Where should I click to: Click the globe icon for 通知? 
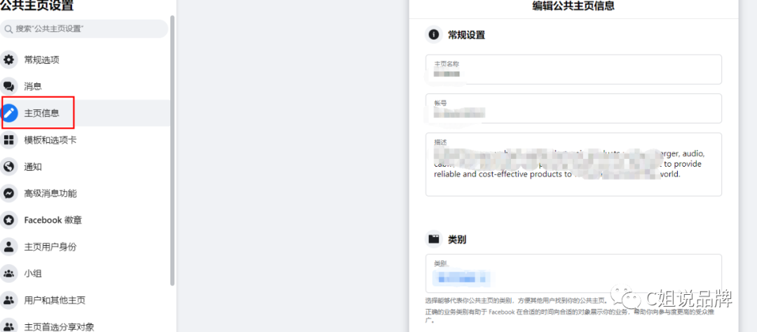8,167
